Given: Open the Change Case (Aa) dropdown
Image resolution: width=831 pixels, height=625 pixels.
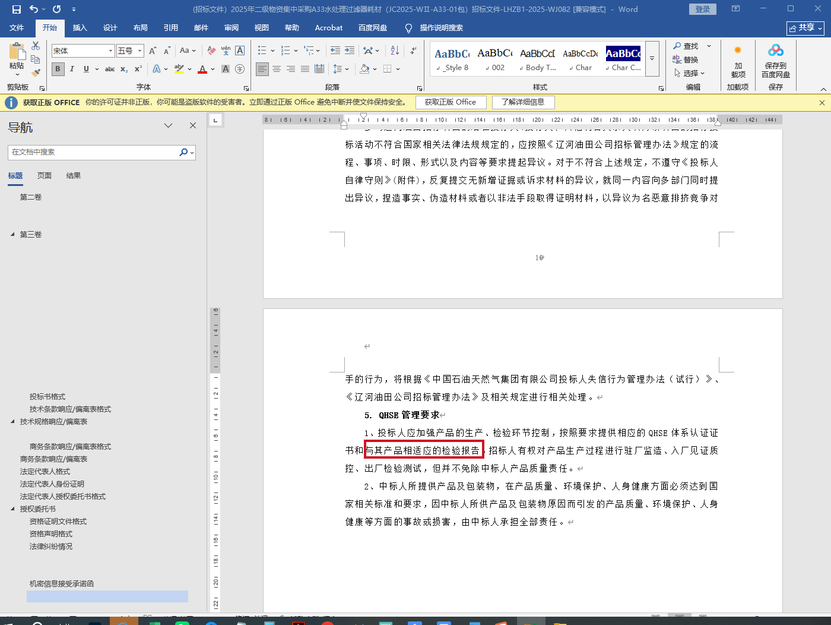Looking at the screenshot, I should pyautogui.click(x=188, y=51).
